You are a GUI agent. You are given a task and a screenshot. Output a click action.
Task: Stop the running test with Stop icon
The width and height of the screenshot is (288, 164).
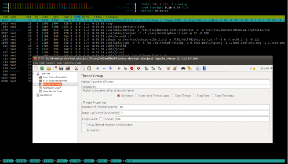point(132,68)
